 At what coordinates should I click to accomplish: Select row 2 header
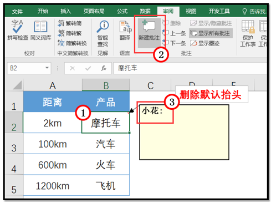(x=14, y=122)
